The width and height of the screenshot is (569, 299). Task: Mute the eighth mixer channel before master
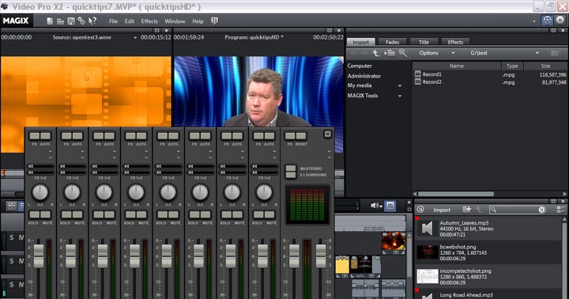269,214
